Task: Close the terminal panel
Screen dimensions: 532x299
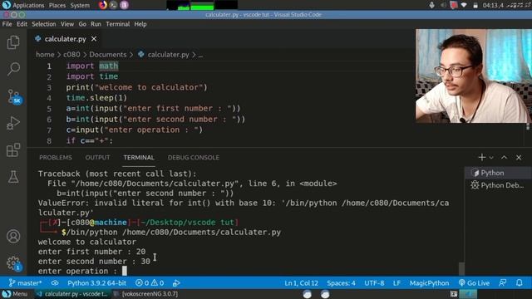Action: click(519, 157)
